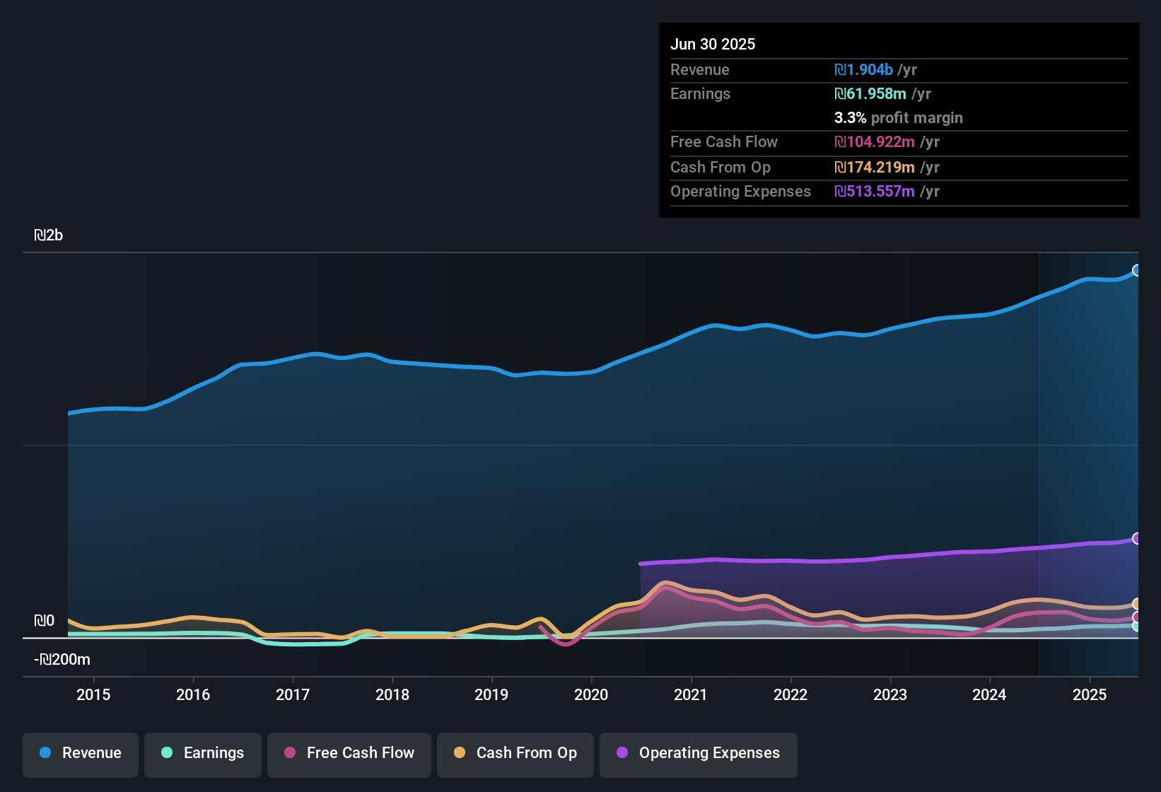Image resolution: width=1161 pixels, height=792 pixels.
Task: Click the Cash From Op legend dot
Action: (x=459, y=753)
